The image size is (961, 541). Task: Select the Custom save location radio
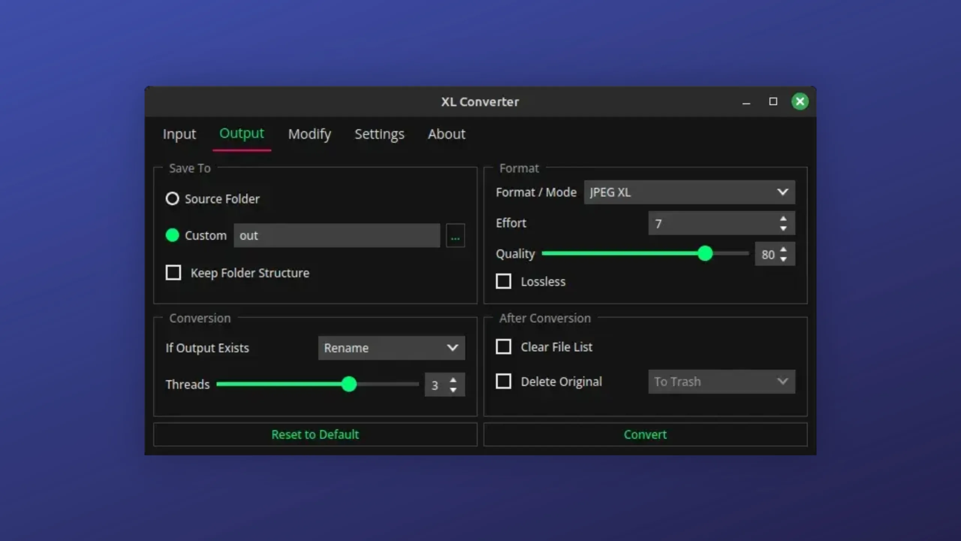172,235
